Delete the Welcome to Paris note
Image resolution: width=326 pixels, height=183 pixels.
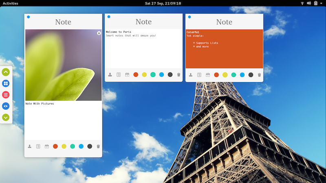[178, 74]
